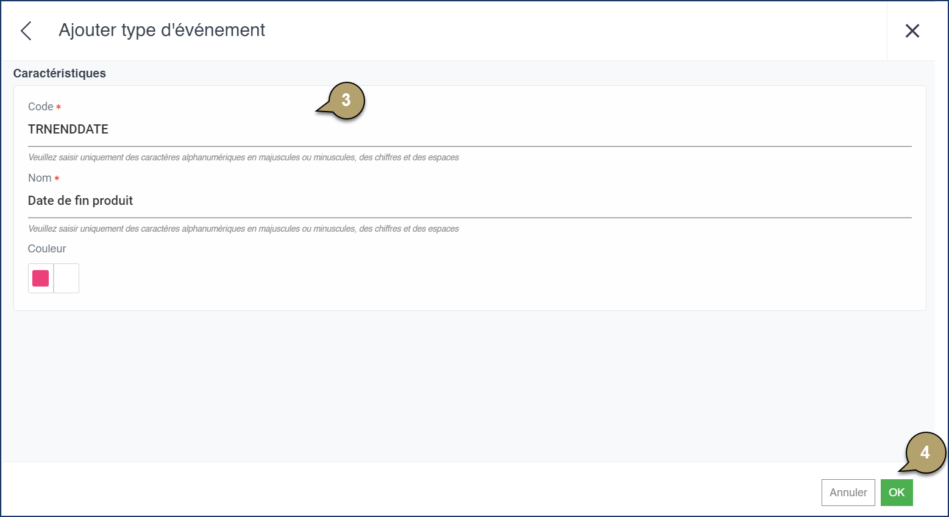949x517 pixels.
Task: Cancel with the Annuler button
Action: tap(848, 492)
